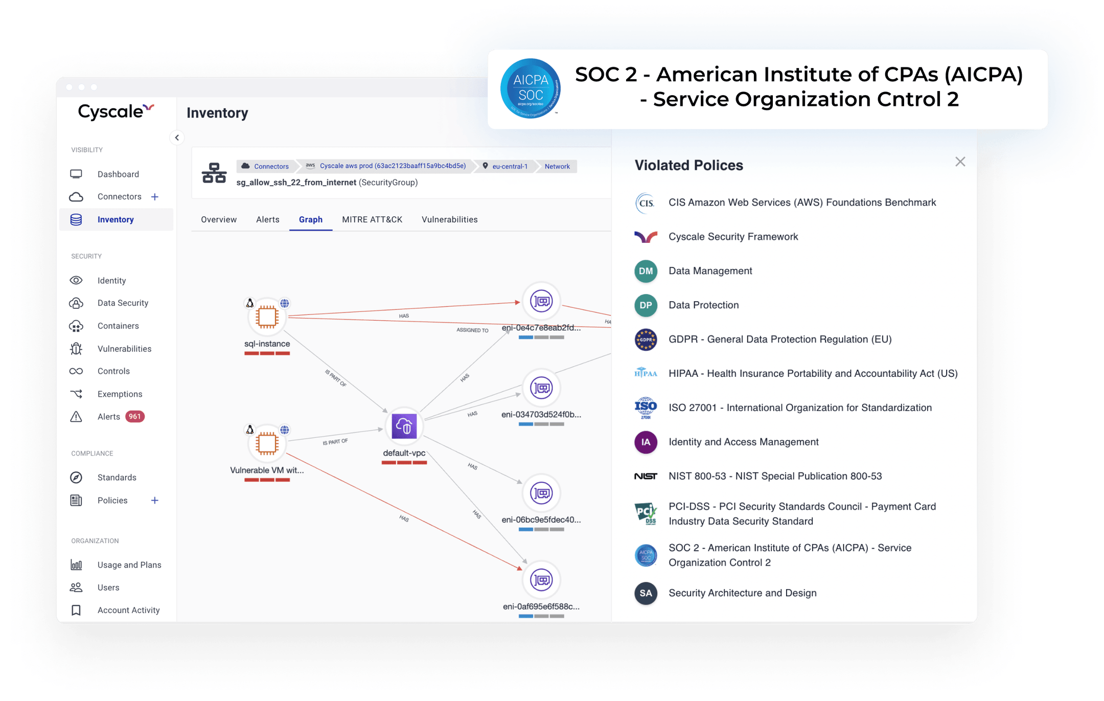Screen dimensions: 1104x701
Task: Click the HIPAA logo in violated policies
Action: click(646, 373)
